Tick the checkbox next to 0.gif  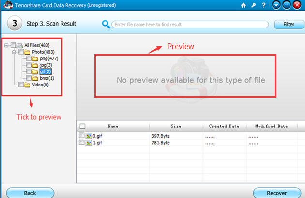tap(81, 136)
